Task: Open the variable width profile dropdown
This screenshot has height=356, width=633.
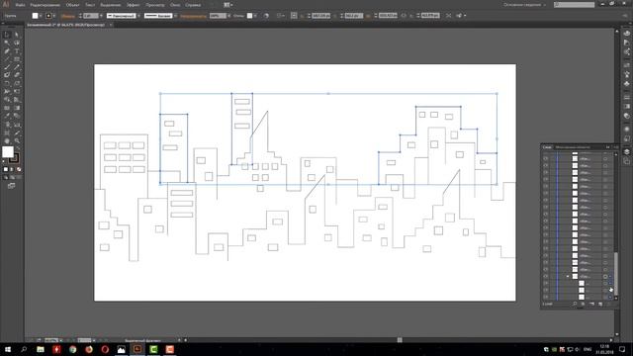Action: [138, 16]
